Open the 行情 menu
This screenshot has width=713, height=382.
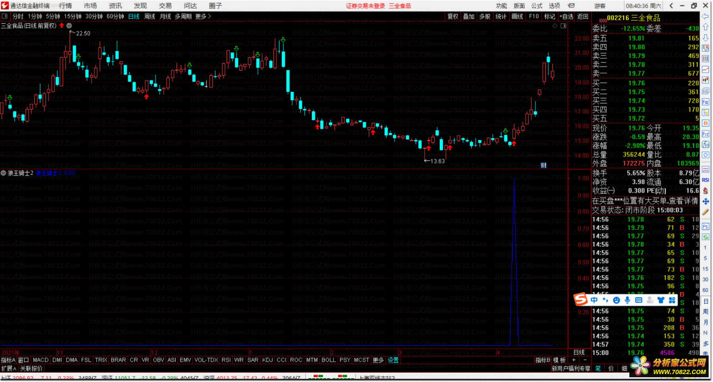coord(65,6)
